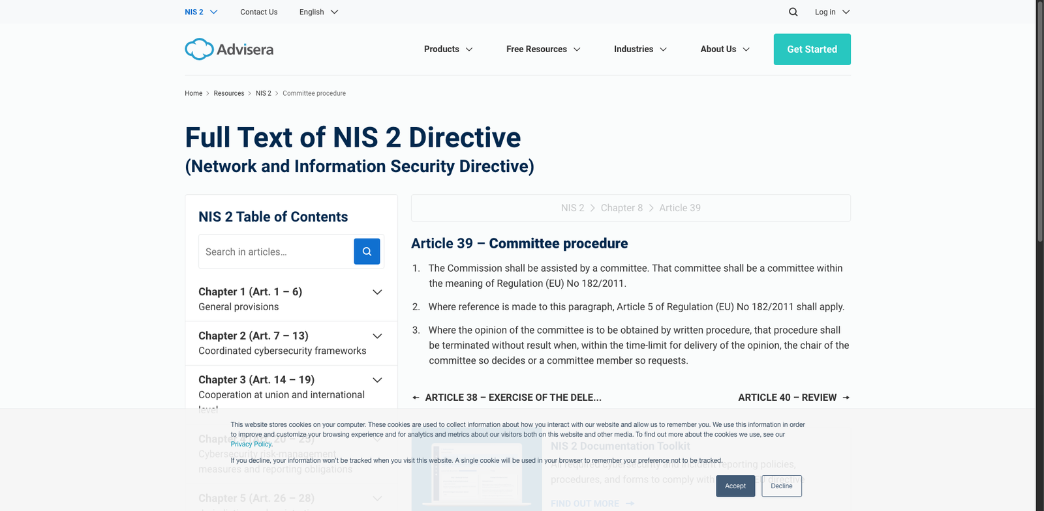Open the Log in dropdown
The image size is (1044, 511).
(x=832, y=12)
